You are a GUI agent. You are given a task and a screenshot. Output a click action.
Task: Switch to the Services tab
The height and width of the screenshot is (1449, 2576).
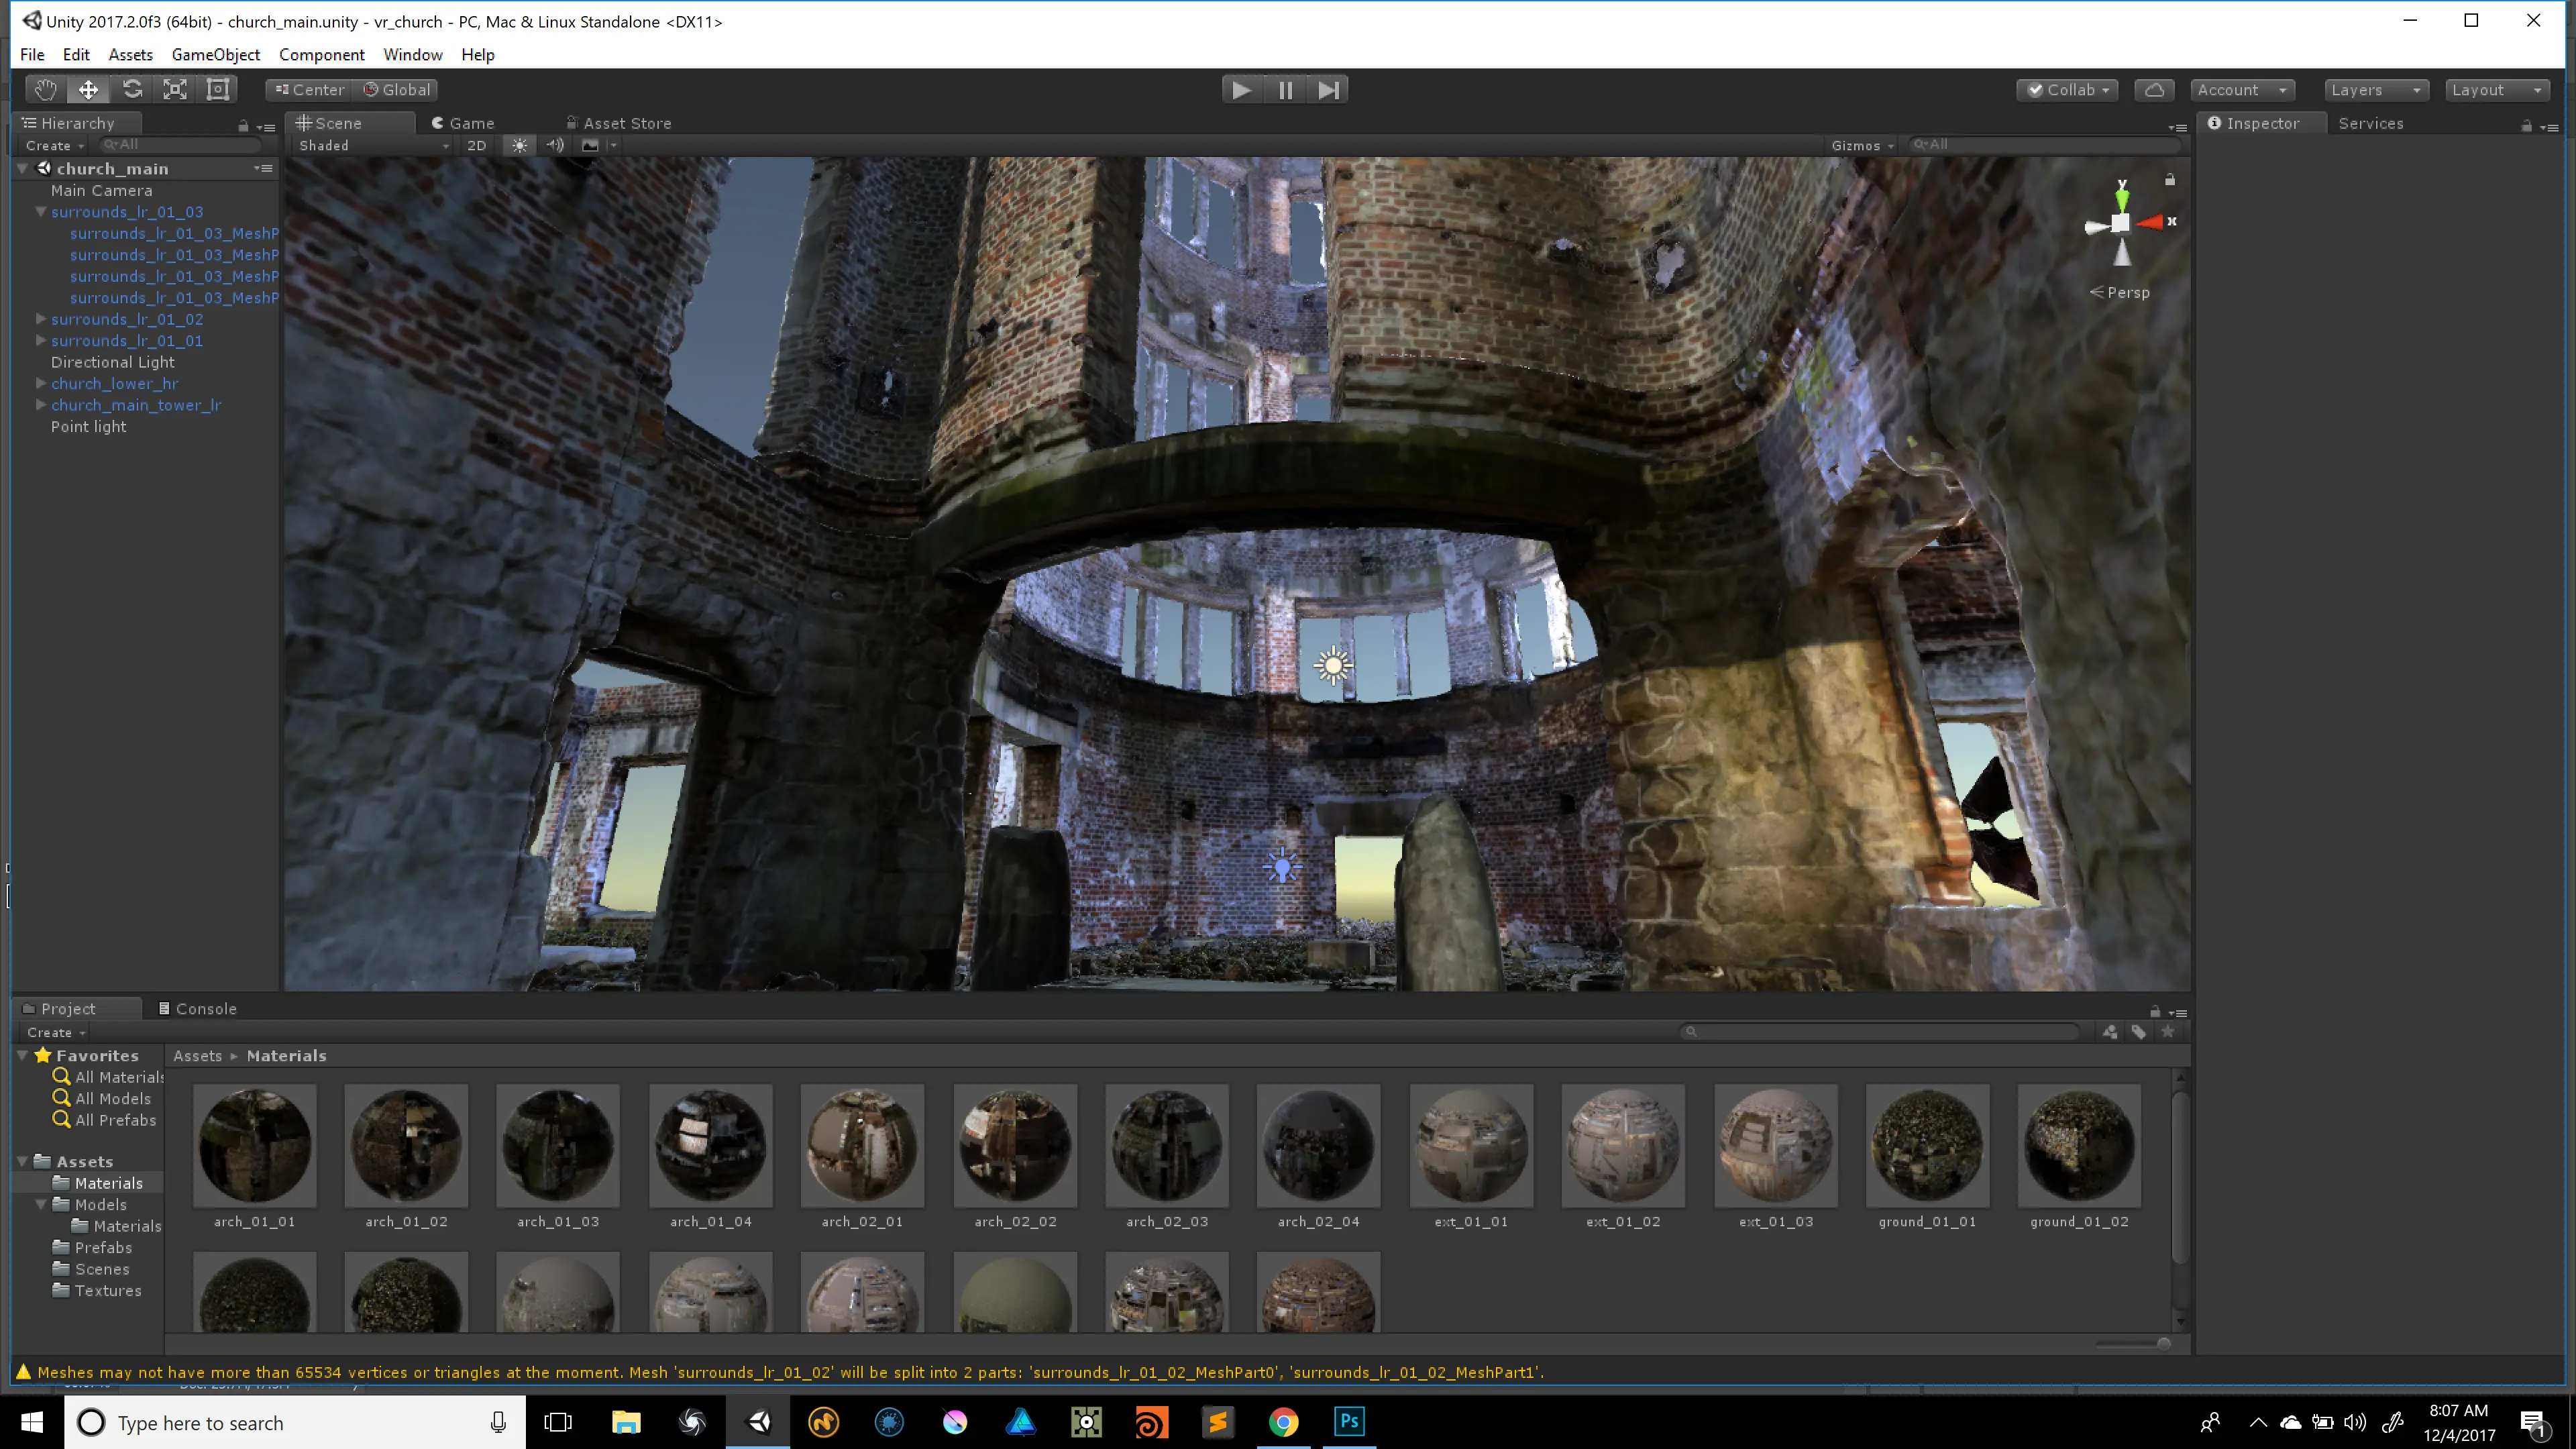[2370, 123]
